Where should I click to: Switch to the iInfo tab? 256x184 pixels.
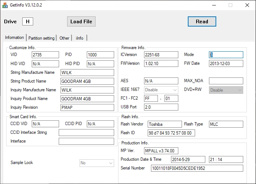click(79, 38)
